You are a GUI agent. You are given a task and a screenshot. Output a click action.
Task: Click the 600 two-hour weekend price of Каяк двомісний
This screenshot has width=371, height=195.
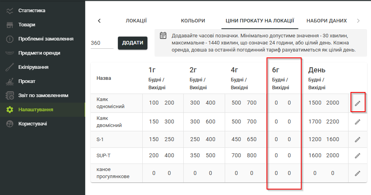(x=211, y=122)
